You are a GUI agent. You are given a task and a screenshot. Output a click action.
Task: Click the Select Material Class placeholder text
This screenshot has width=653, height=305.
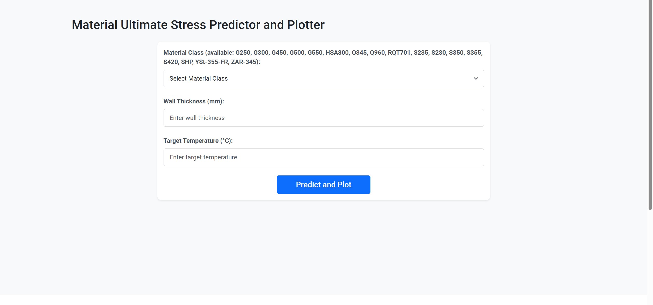[198, 78]
